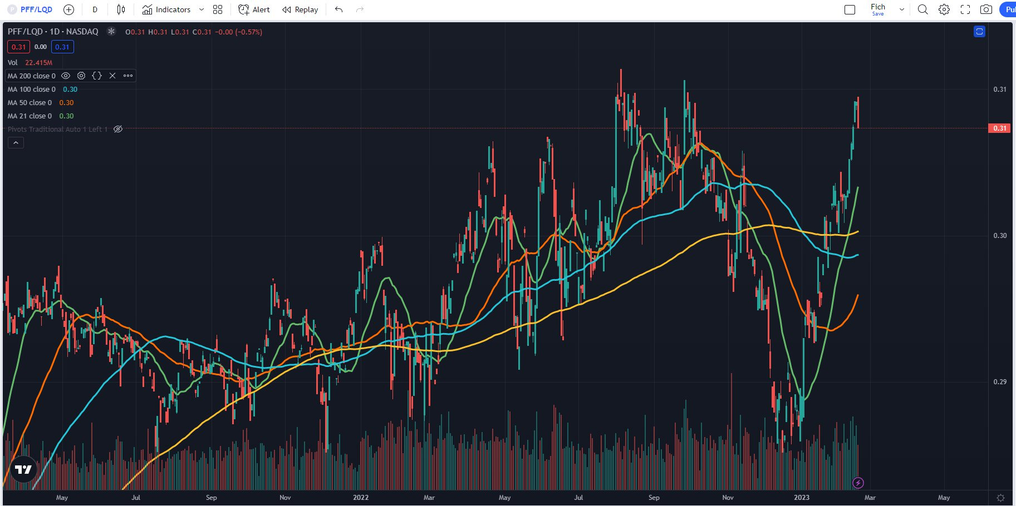Open quick search magnifier
Viewport: 1016px width, 506px height.
pyautogui.click(x=923, y=9)
